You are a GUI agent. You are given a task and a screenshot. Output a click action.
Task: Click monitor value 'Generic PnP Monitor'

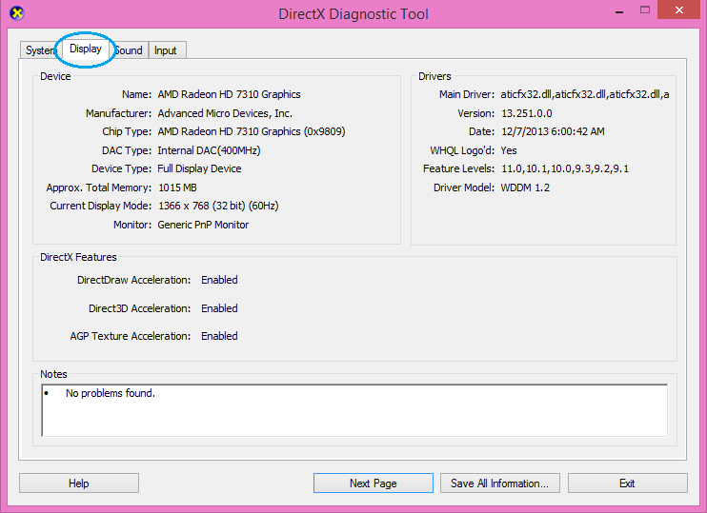203,225
